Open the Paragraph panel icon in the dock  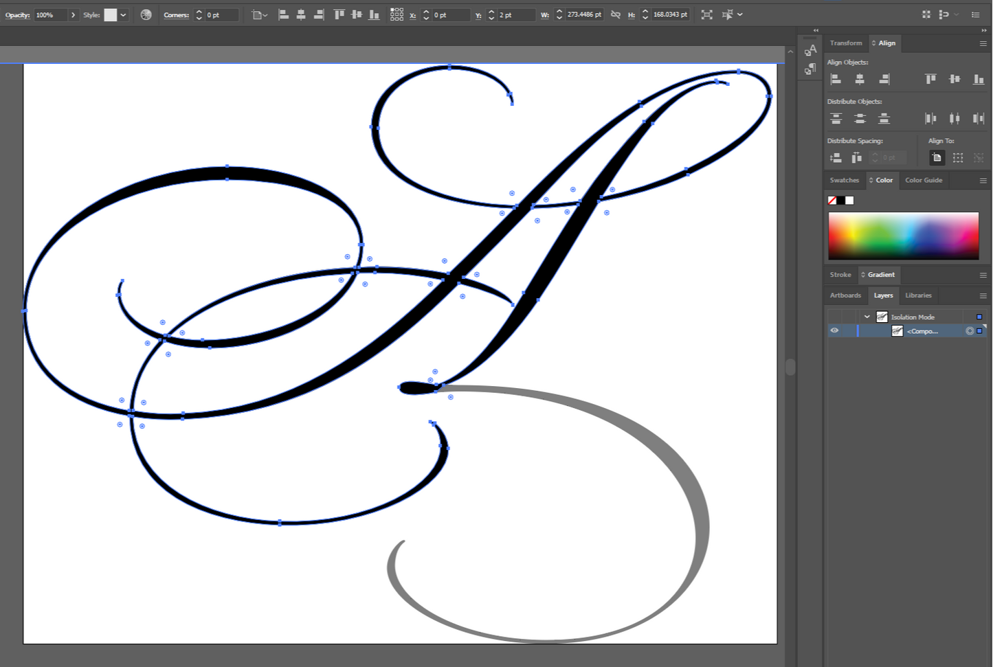811,68
